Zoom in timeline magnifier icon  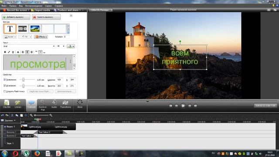click(51, 115)
